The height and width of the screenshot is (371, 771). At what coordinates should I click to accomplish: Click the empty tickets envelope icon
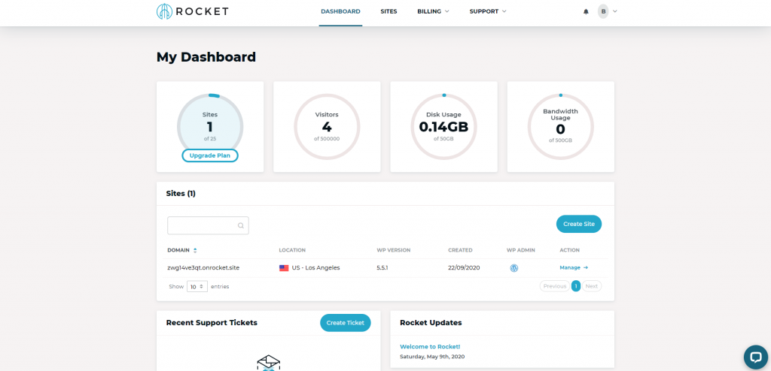pos(269,363)
